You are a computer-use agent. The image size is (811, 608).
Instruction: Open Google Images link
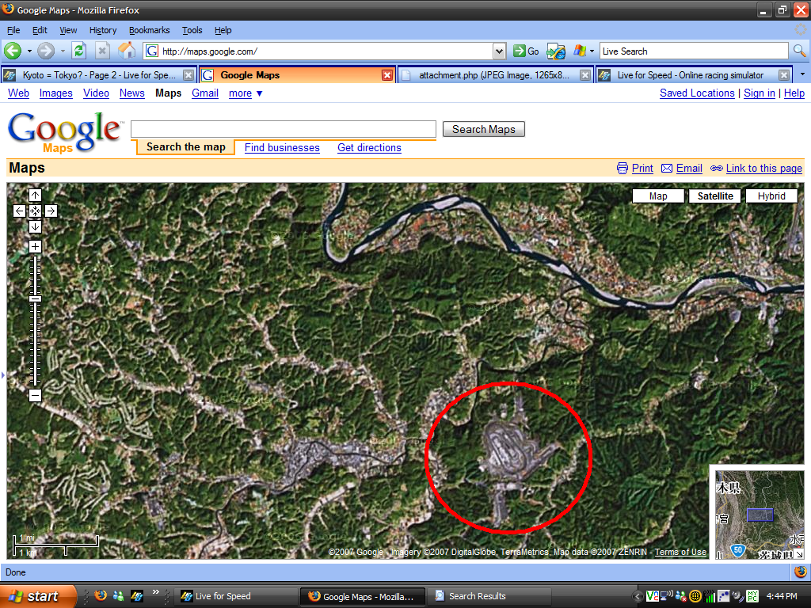tap(56, 93)
